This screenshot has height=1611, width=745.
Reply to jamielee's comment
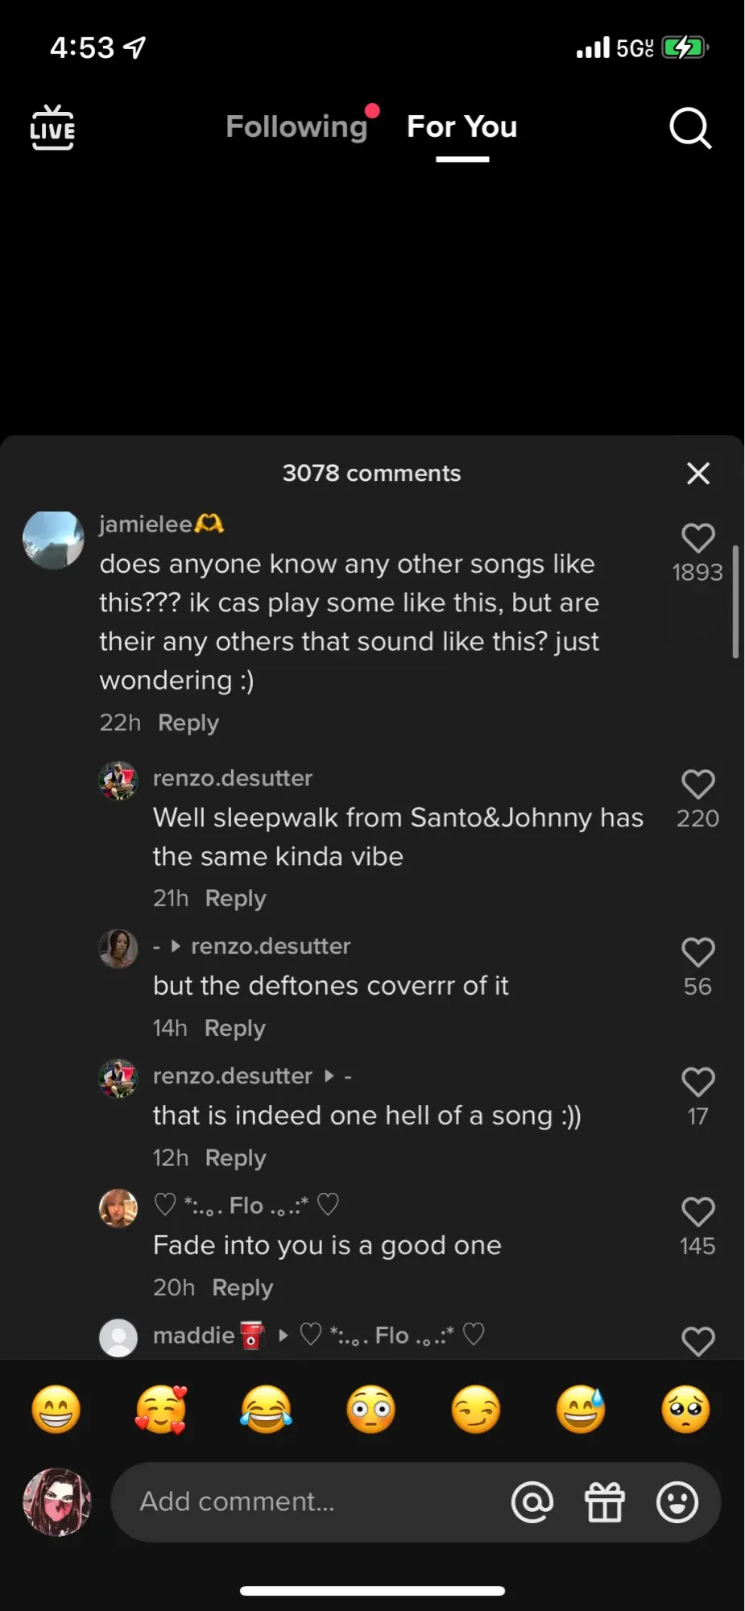tap(188, 723)
